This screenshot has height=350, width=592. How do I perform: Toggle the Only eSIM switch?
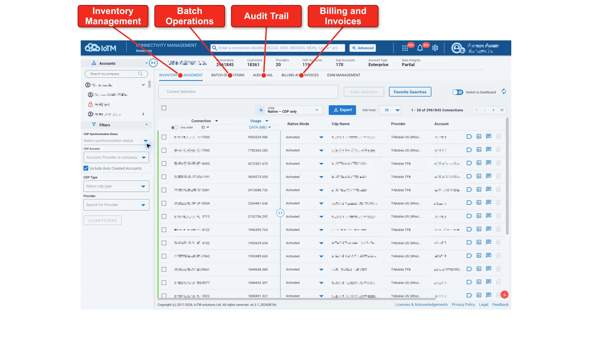coord(174,127)
